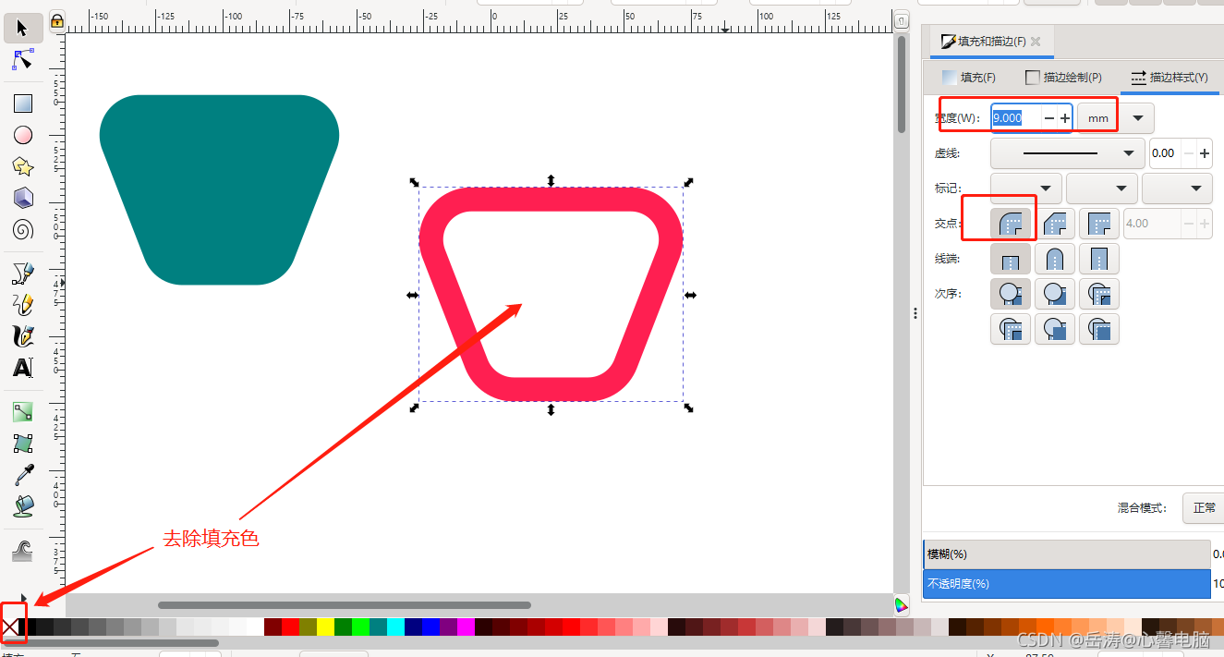Viewport: 1224px width, 657px height.
Task: Adjust the 不透明度(%) opacity slider
Action: click(1067, 584)
